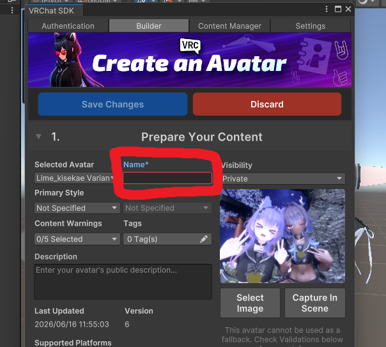Maximize the VRChat SDK window
Screen dimensions: 386x347
[338, 10]
